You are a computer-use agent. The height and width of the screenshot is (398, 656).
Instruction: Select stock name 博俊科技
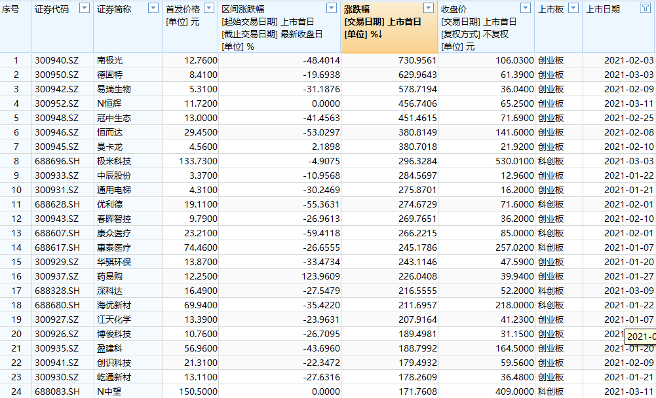[114, 334]
